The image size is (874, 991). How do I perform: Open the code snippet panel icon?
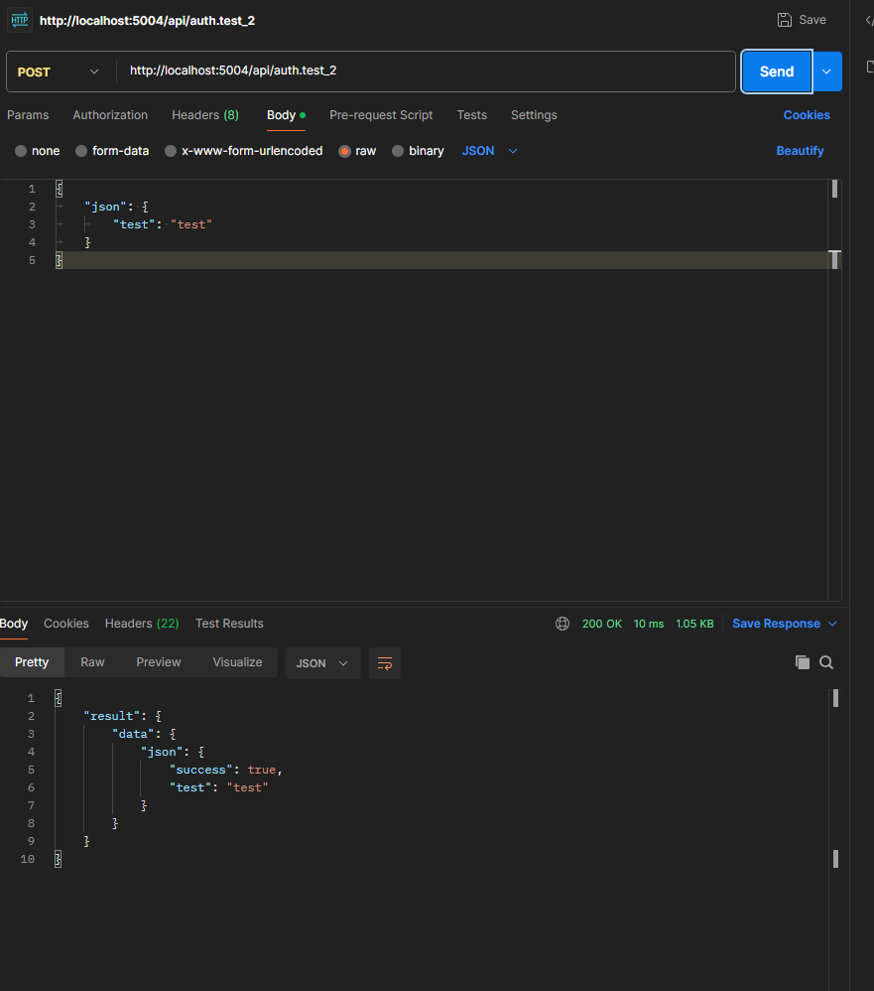tap(869, 20)
